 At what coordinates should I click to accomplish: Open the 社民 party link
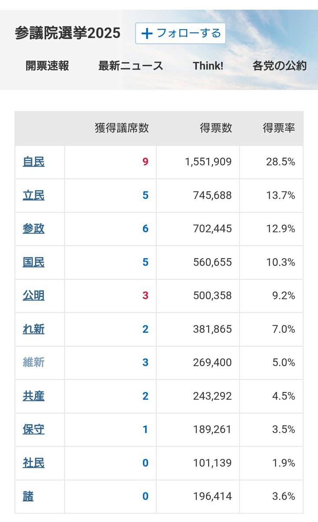pyautogui.click(x=33, y=463)
